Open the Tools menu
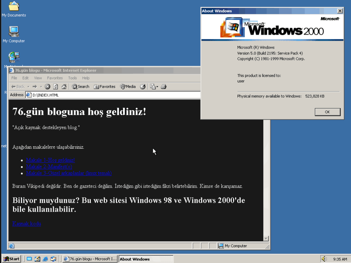 [72, 78]
